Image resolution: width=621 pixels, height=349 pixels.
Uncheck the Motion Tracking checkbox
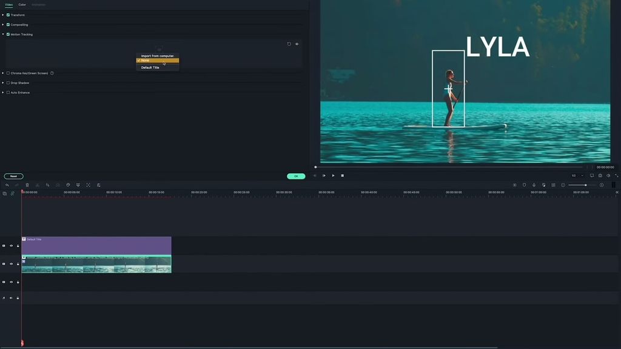pos(7,35)
